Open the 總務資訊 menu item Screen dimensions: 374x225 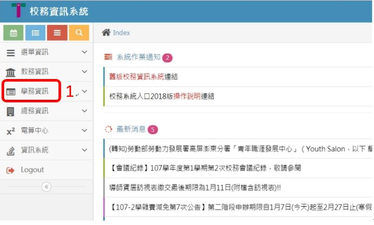[x=46, y=111]
